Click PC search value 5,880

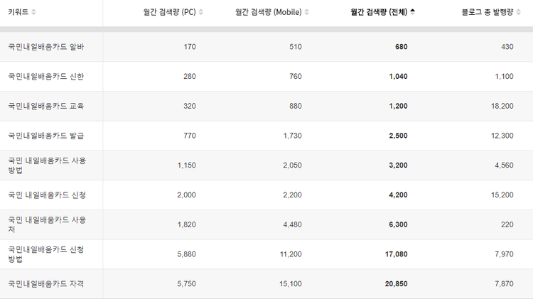pyautogui.click(x=187, y=254)
